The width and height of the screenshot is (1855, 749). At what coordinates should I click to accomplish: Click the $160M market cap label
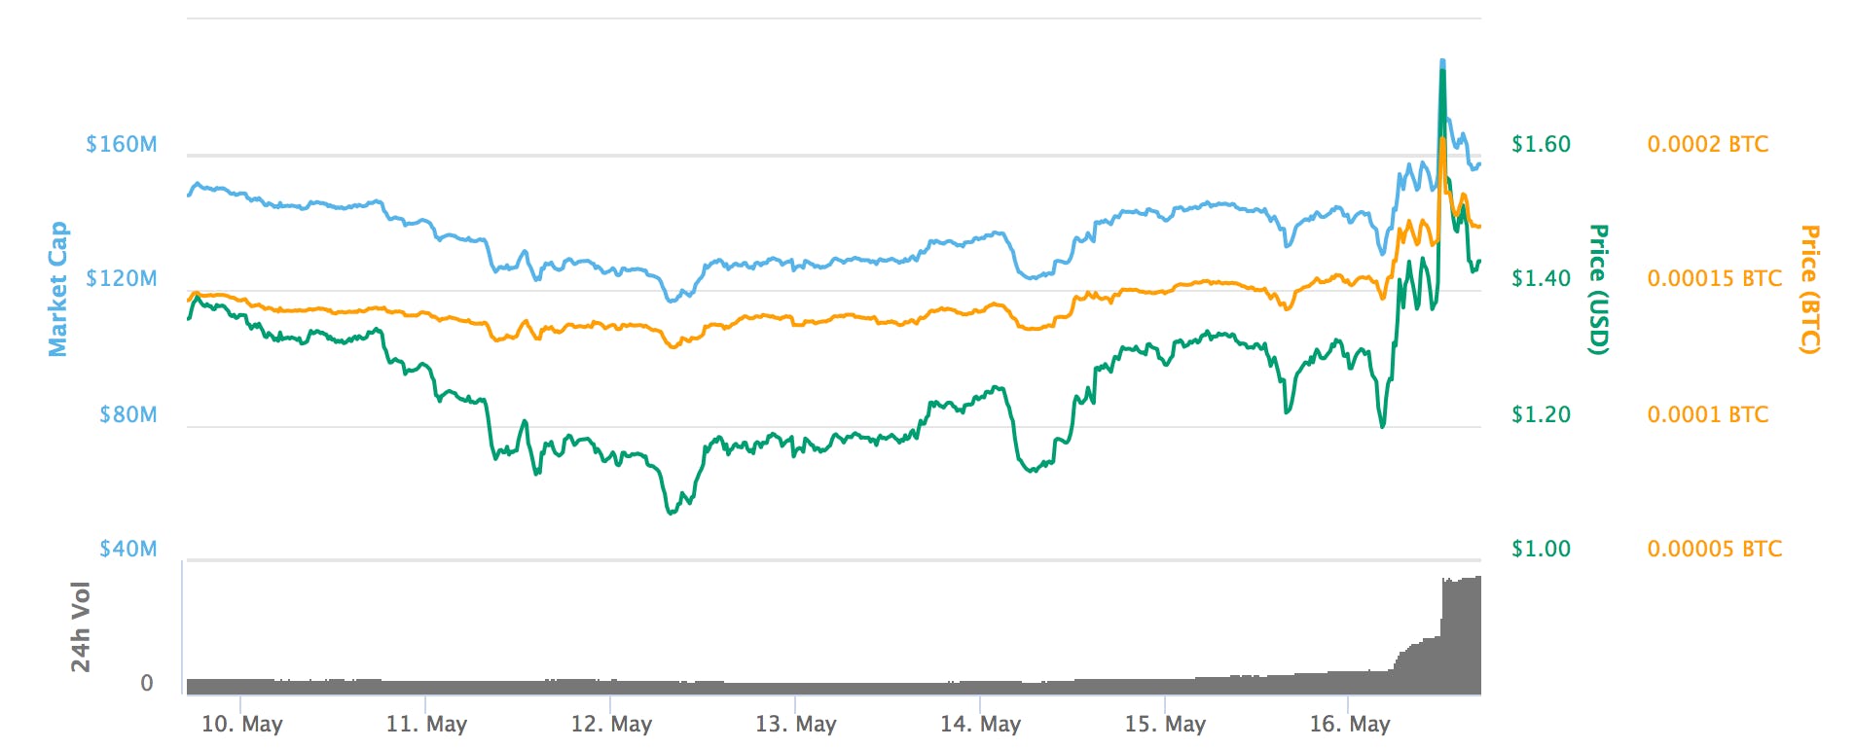[x=122, y=144]
